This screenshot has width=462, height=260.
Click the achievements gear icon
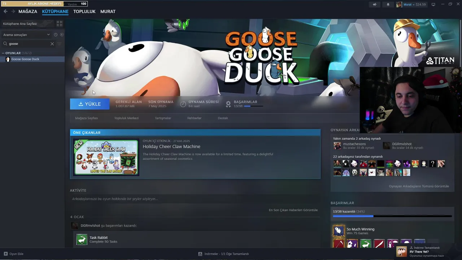[228, 104]
